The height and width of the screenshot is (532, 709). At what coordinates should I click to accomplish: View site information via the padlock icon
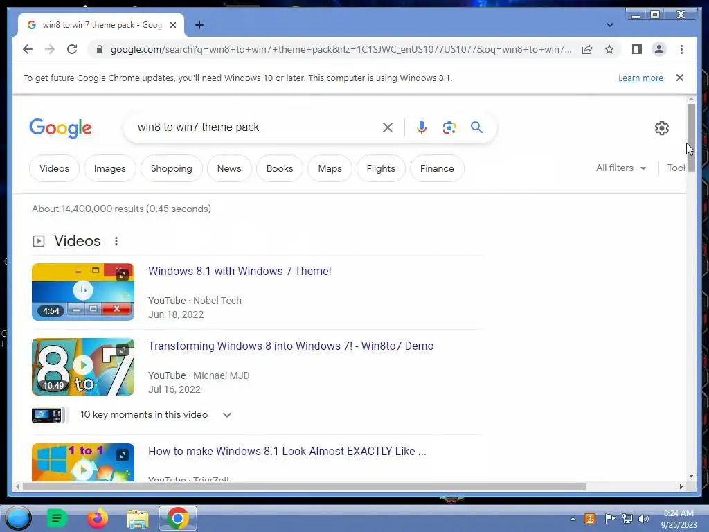point(100,49)
